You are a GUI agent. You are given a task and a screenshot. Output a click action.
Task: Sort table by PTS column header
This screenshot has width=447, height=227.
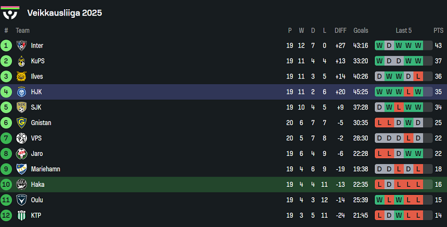[438, 30]
